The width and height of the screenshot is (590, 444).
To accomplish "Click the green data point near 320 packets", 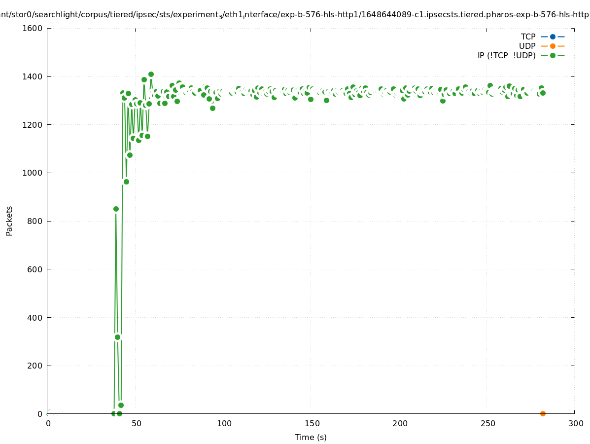I will click(x=117, y=337).
